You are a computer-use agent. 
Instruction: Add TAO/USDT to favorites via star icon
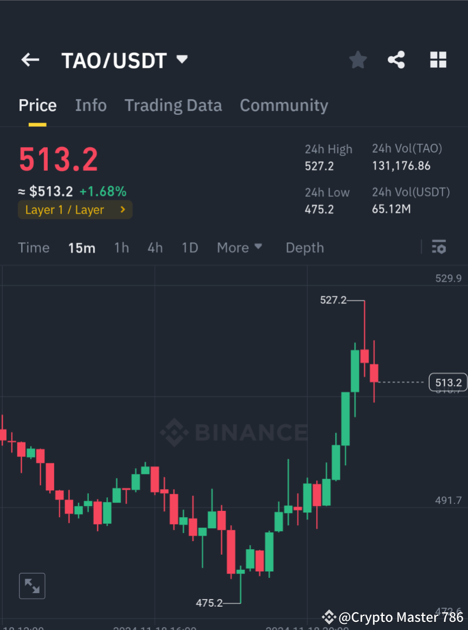(x=357, y=60)
